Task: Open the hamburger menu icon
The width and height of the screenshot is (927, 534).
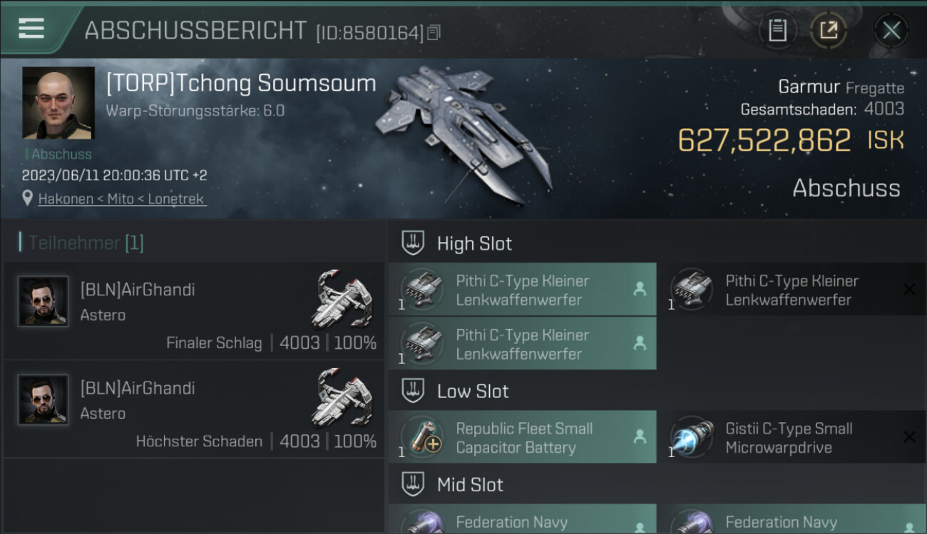Action: click(31, 28)
